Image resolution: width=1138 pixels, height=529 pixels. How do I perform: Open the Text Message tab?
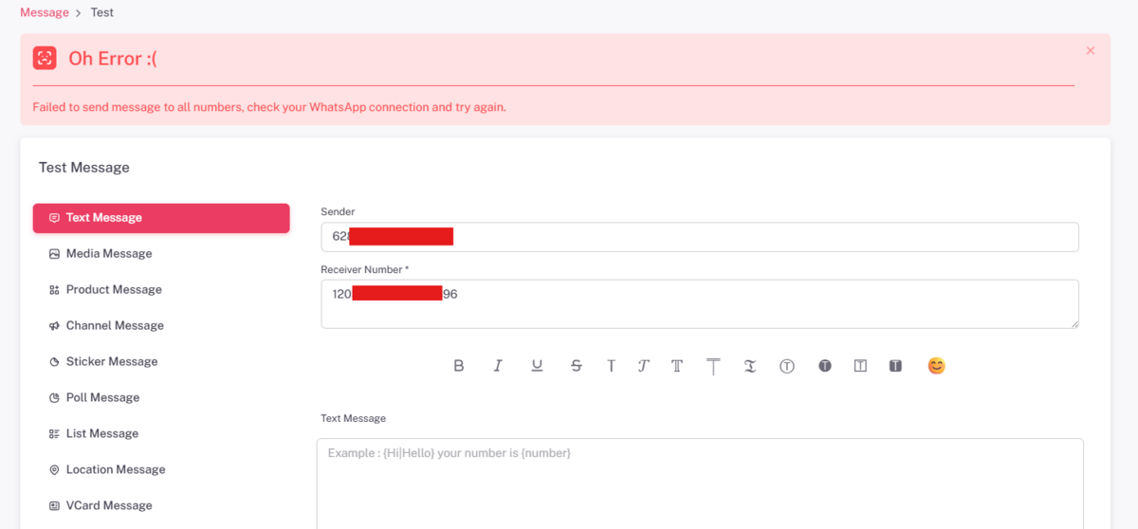tap(161, 218)
